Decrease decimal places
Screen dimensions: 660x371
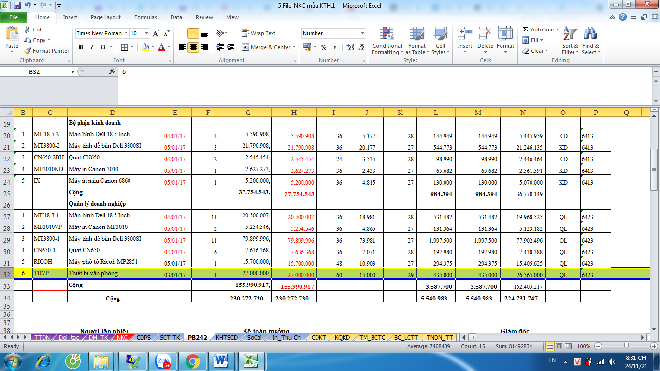coord(361,47)
